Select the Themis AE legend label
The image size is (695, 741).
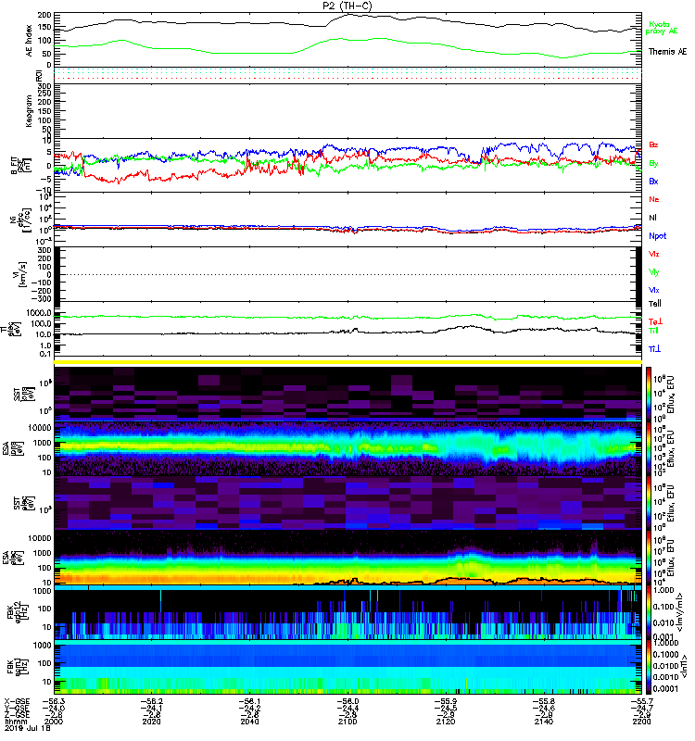pyautogui.click(x=667, y=52)
